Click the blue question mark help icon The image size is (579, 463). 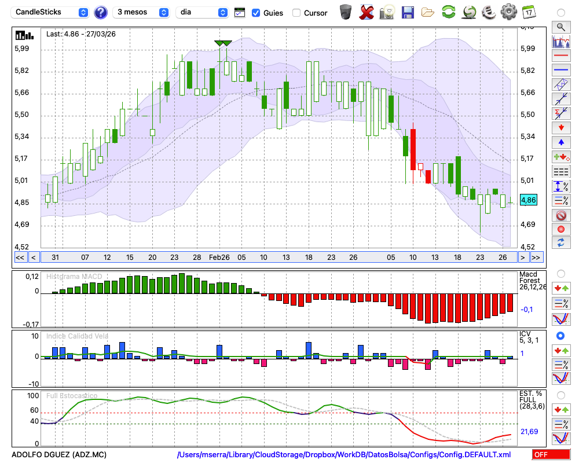100,12
